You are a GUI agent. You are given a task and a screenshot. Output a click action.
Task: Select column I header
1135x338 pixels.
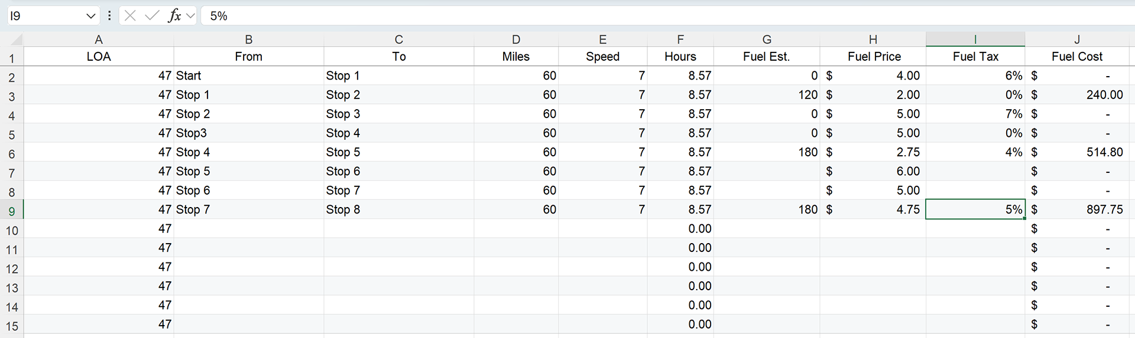click(975, 40)
